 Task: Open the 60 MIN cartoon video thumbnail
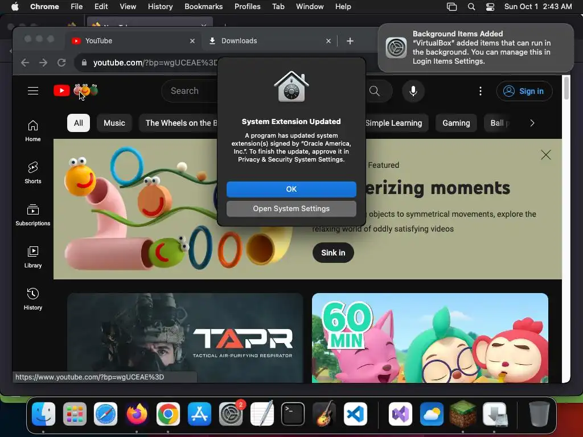tap(430, 338)
